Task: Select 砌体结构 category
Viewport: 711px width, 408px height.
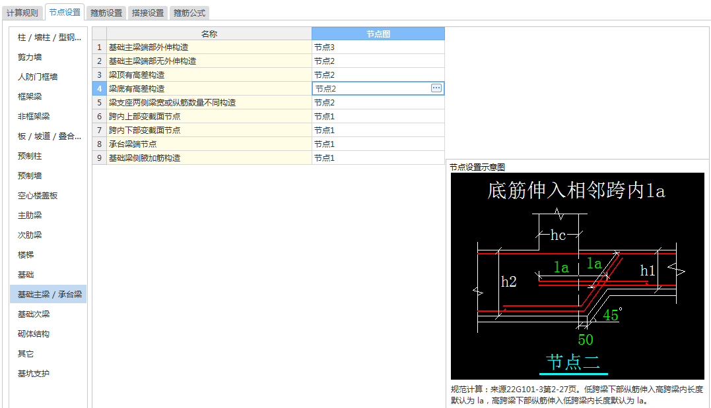Action: click(49, 334)
